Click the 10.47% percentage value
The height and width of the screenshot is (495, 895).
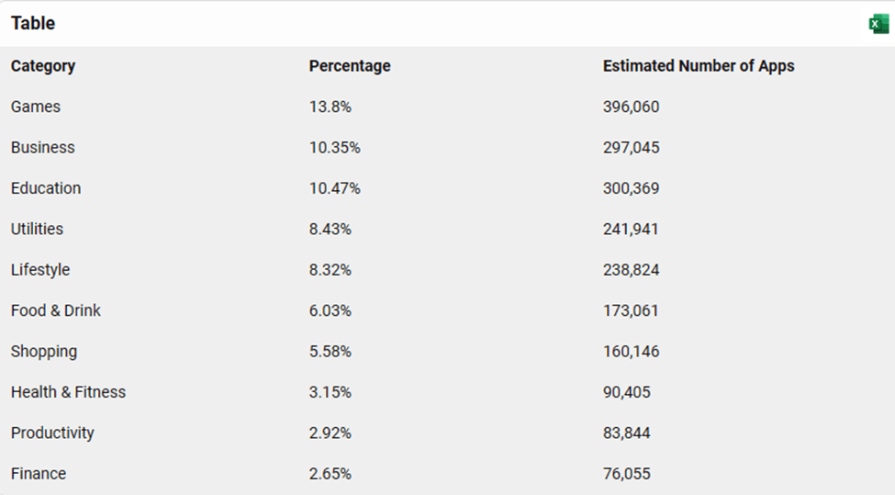[335, 188]
